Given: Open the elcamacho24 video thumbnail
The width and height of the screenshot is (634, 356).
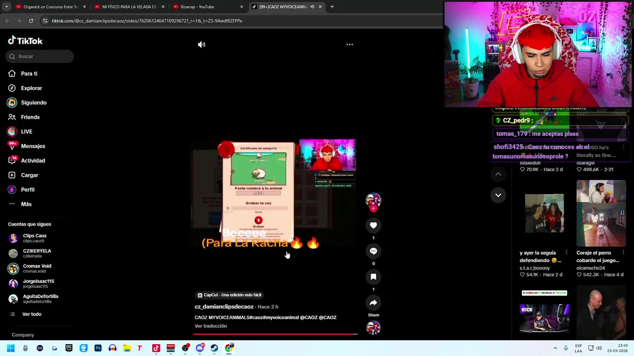Looking at the screenshot, I should click(x=601, y=213).
